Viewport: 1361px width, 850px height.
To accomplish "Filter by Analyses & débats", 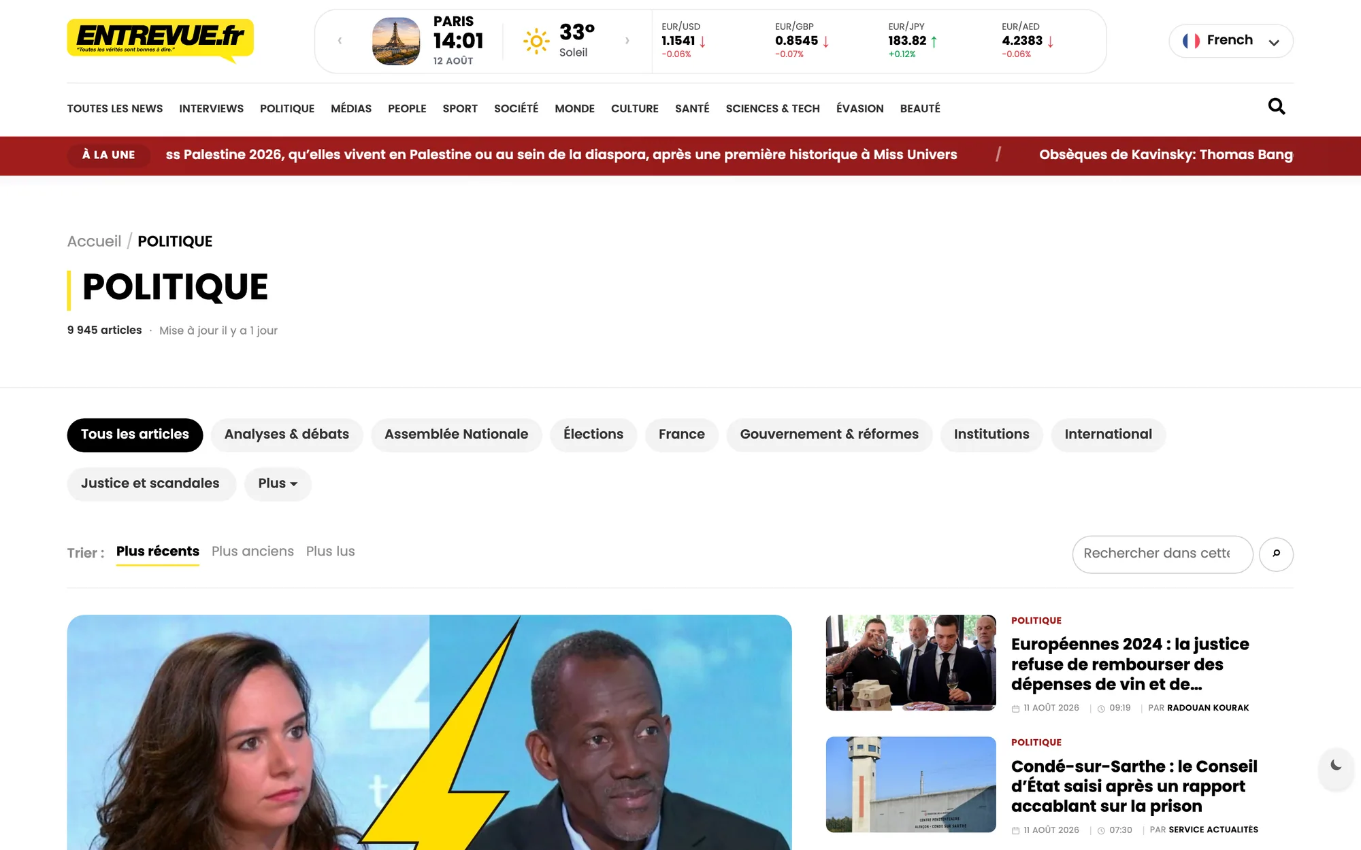I will pyautogui.click(x=286, y=435).
